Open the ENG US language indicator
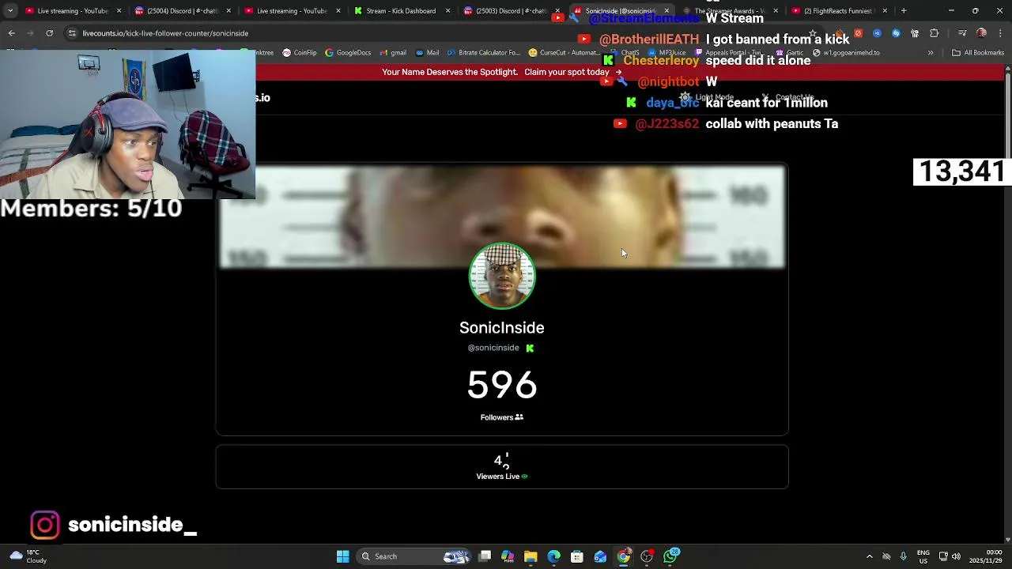The image size is (1012, 569). coord(923,556)
